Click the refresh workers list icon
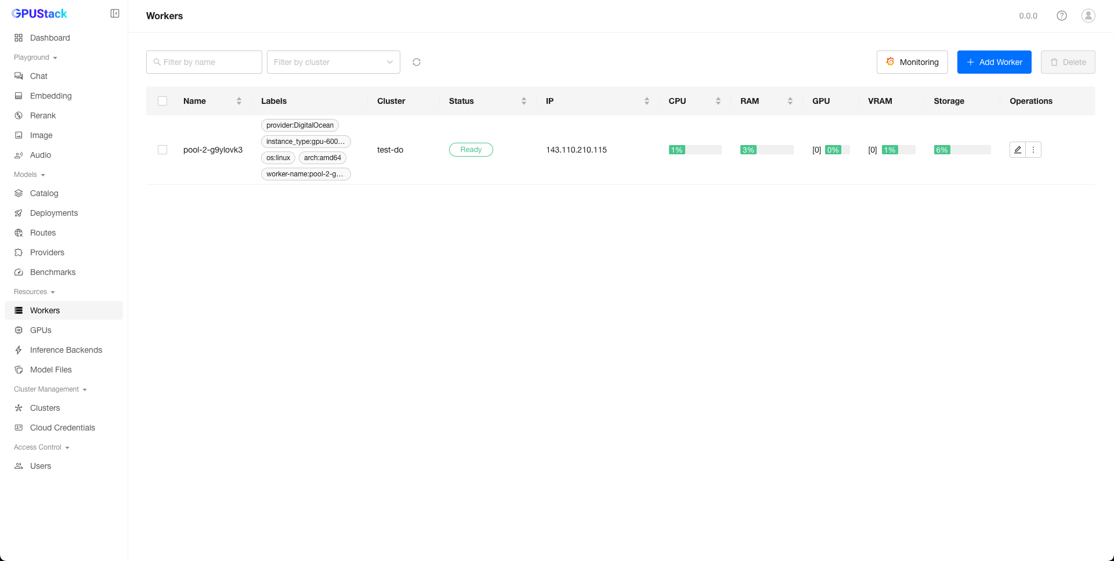The image size is (1114, 561). pos(417,62)
